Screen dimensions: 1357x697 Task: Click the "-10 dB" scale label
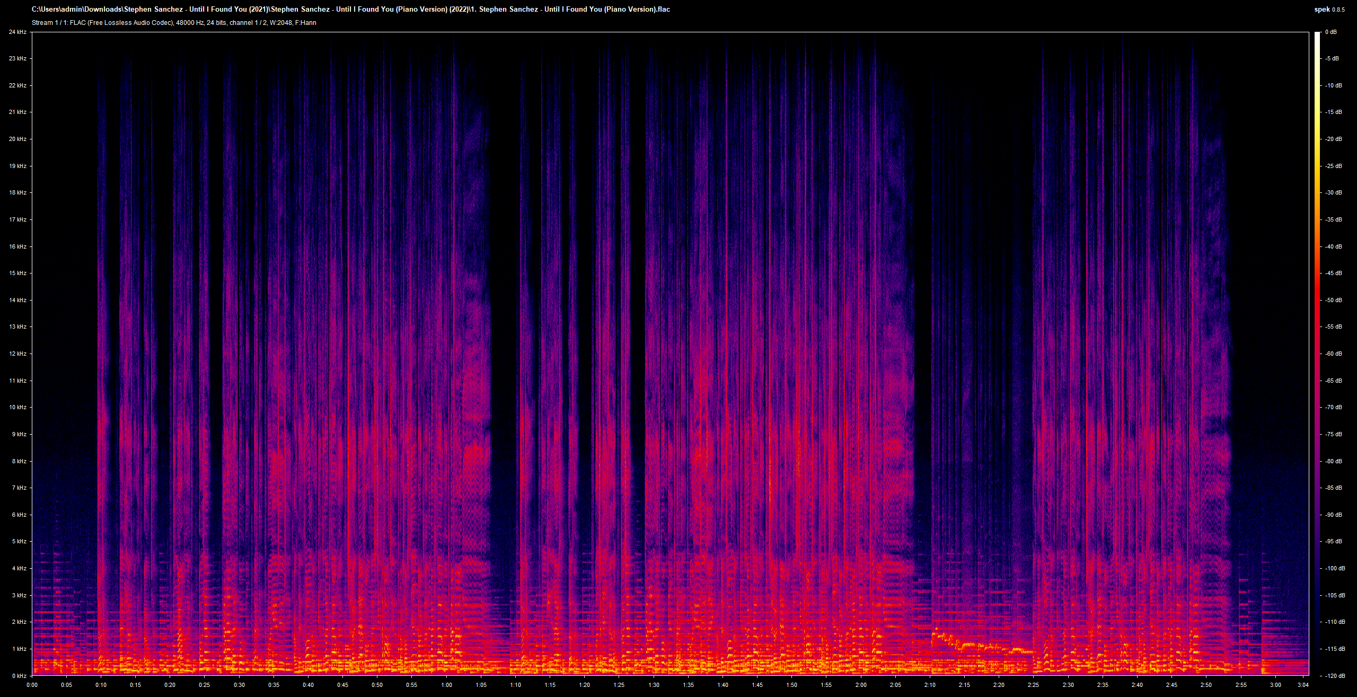tap(1333, 86)
